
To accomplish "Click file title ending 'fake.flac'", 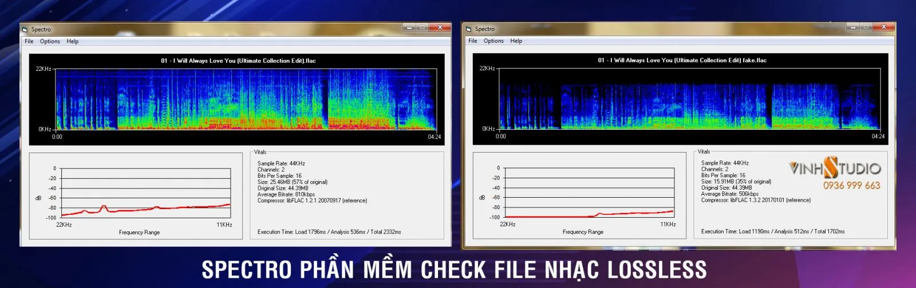I will coord(682,60).
